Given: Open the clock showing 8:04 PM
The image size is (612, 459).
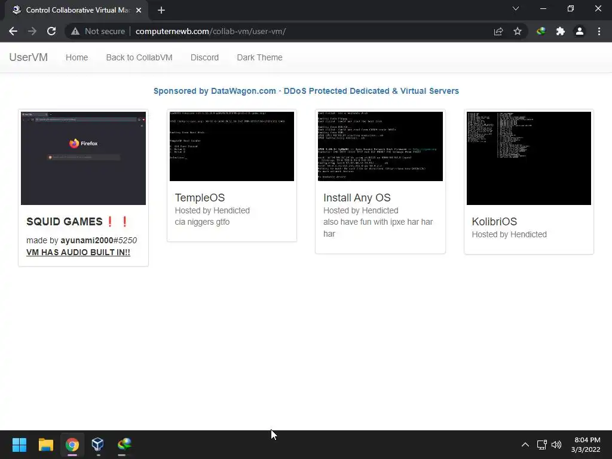Looking at the screenshot, I should tap(586, 445).
